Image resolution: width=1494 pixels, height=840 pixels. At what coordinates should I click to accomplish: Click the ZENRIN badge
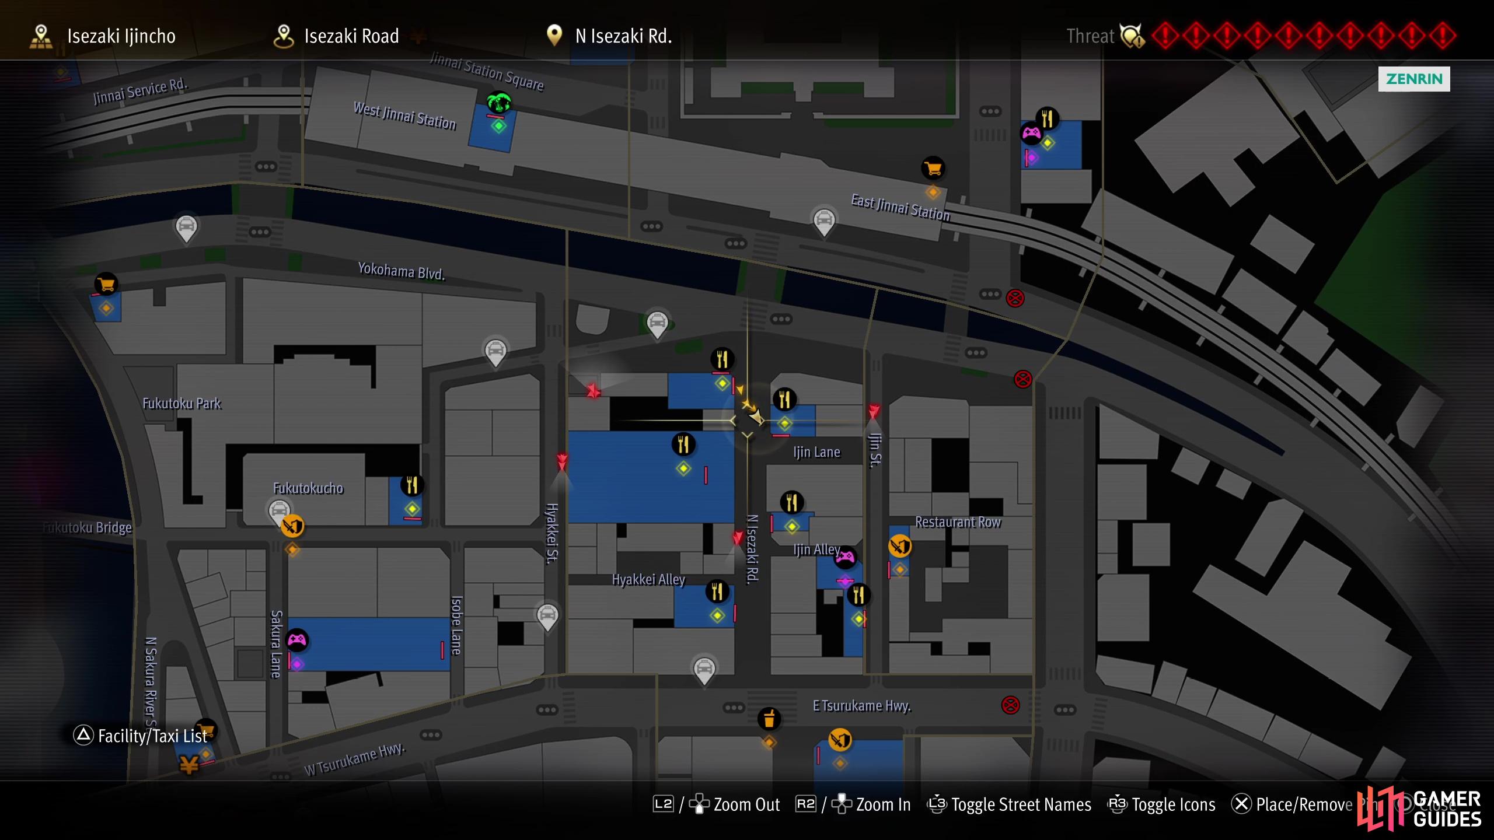1414,79
